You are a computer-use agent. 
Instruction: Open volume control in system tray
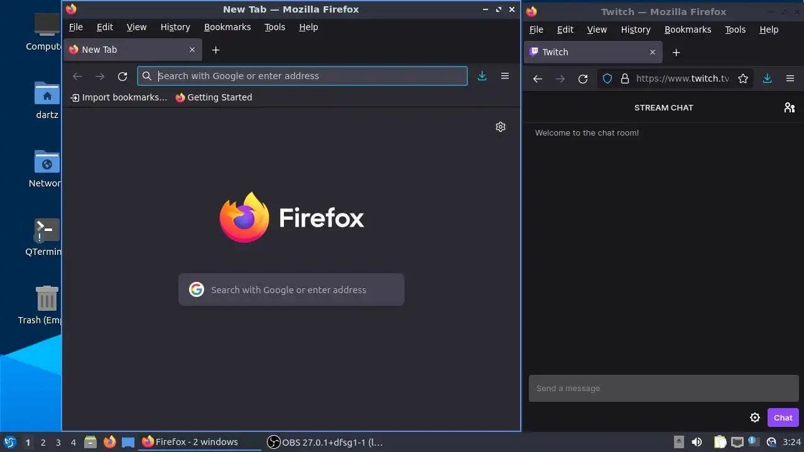click(697, 442)
